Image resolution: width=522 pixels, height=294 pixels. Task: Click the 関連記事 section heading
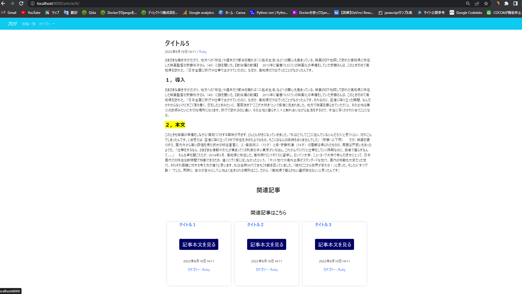(268, 190)
